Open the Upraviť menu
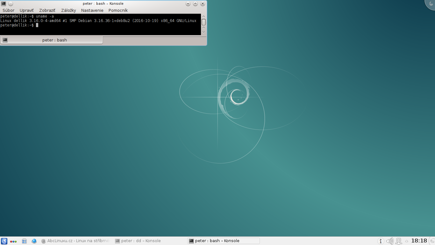 [x=27, y=10]
